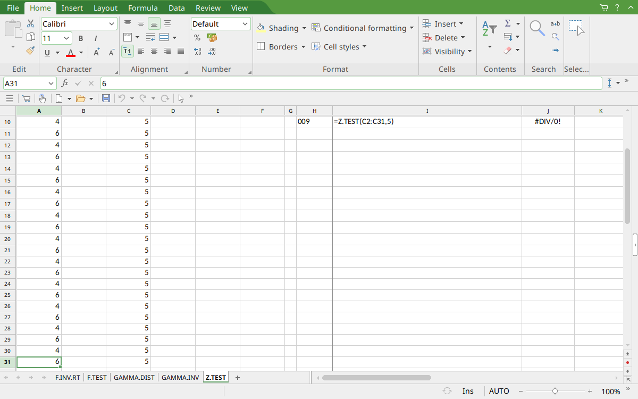Toggle align bottom vertical alignment
The height and width of the screenshot is (399, 638).
click(154, 23)
